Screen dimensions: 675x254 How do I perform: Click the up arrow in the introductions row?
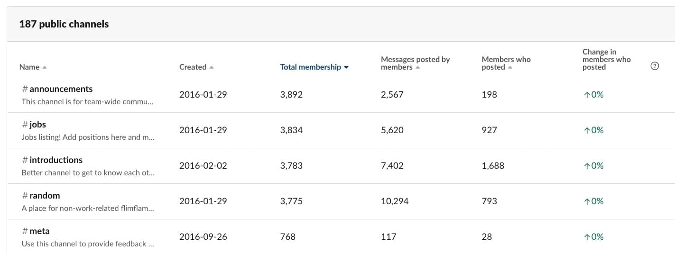click(587, 166)
